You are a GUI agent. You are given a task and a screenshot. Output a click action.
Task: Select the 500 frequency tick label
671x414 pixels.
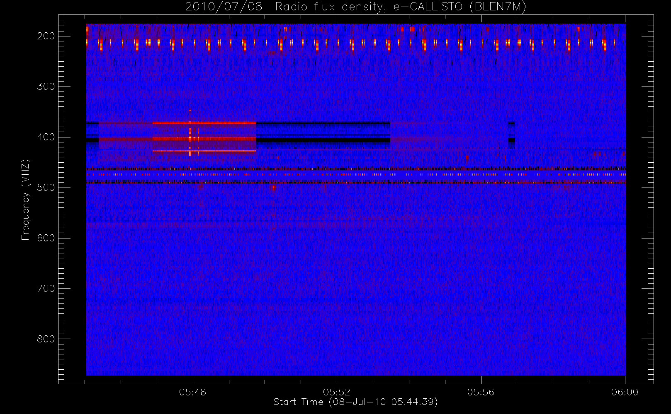tap(46, 188)
